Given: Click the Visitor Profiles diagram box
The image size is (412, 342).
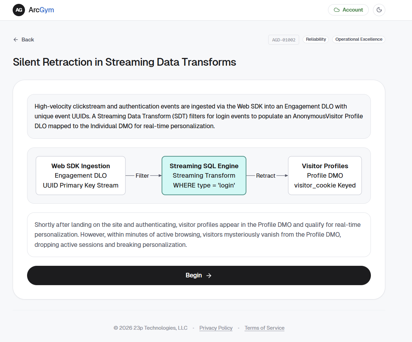Looking at the screenshot, I should [x=325, y=176].
